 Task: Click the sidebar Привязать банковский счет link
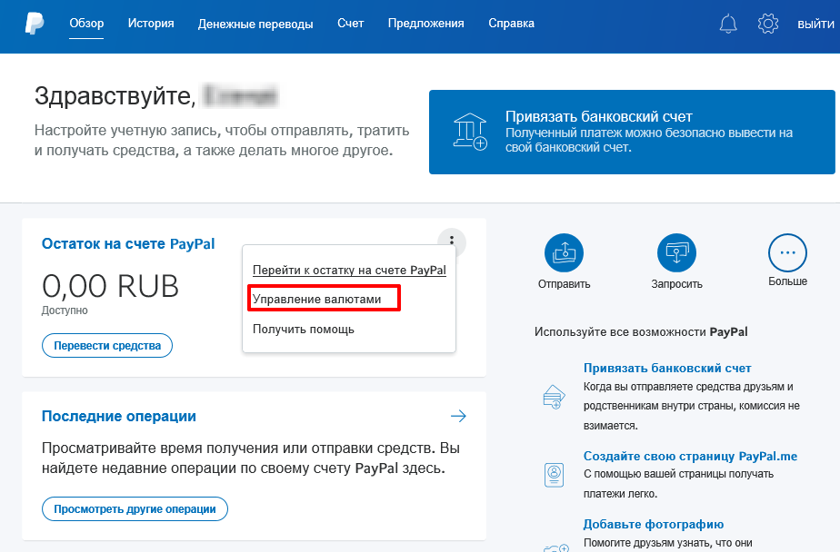coord(667,368)
